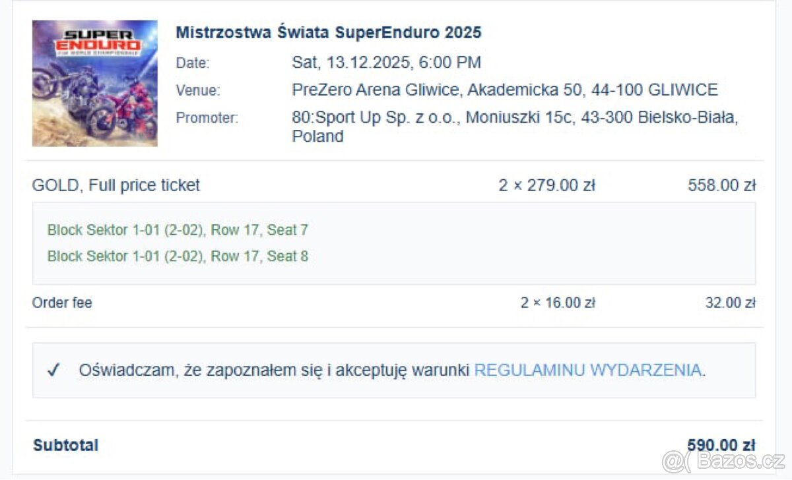Click the event title Mistrzostwa Świata SuperEnduro 2025

coord(329,32)
